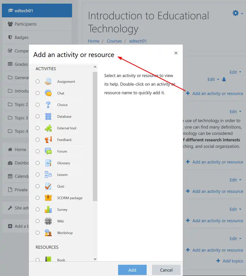246x276 pixels.
Task: Click the SCORM package box icon
Action: click(x=48, y=198)
